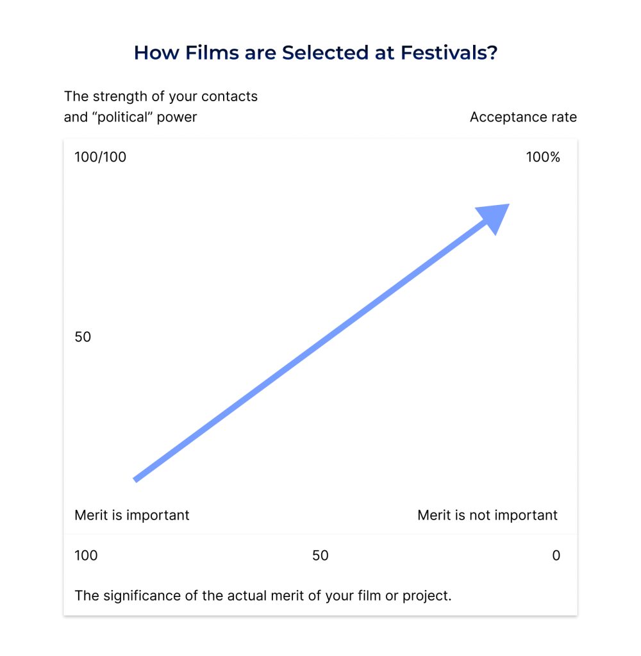Click the word "Festivals?" in the title

click(449, 53)
